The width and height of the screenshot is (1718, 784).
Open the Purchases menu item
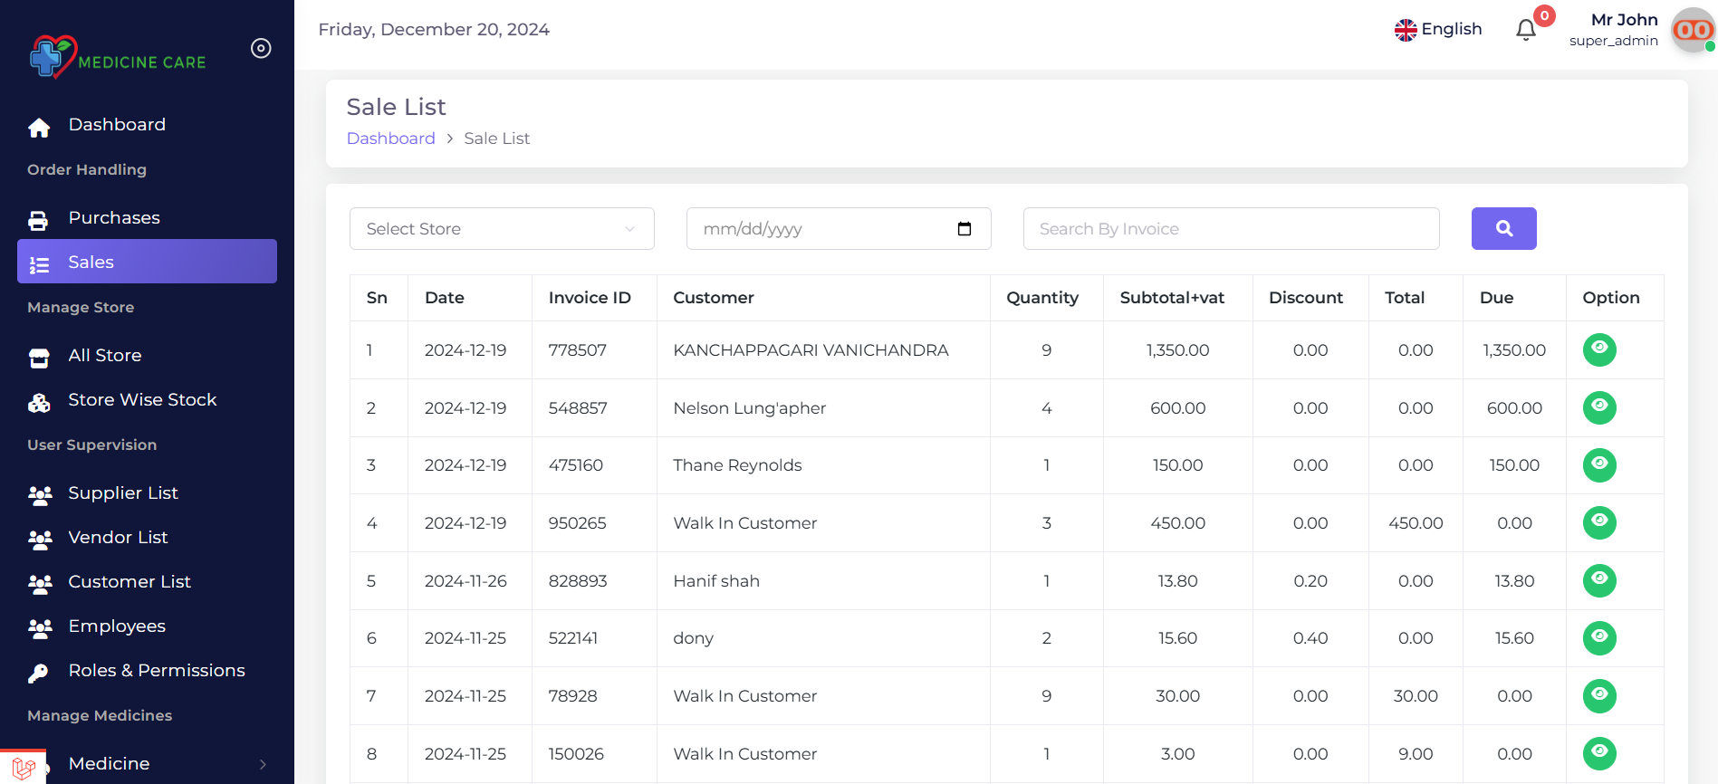pyautogui.click(x=114, y=218)
